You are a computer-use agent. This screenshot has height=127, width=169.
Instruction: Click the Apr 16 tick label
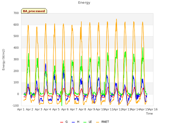[153, 109]
